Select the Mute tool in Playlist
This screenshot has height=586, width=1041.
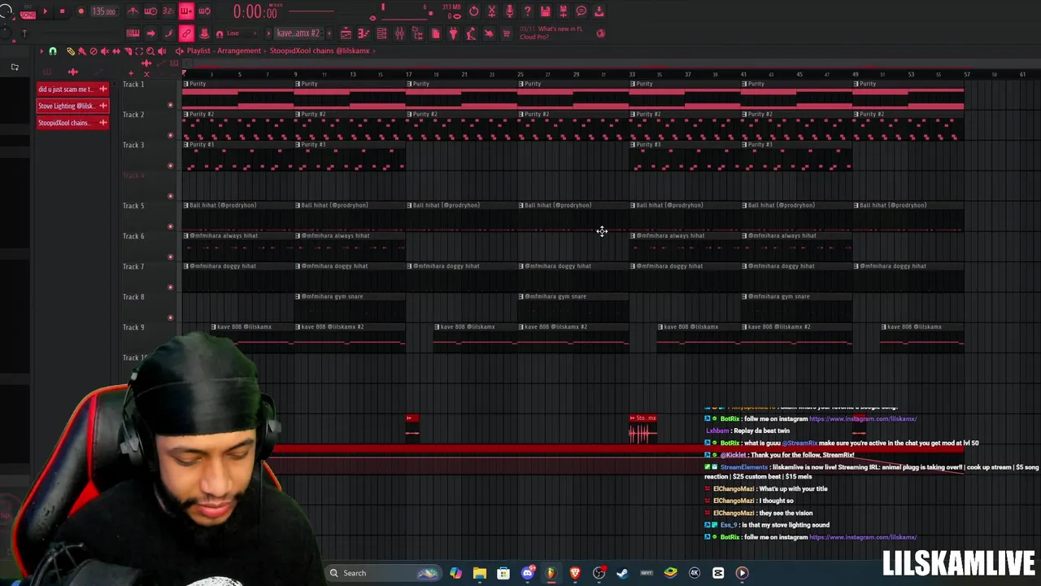coord(105,50)
